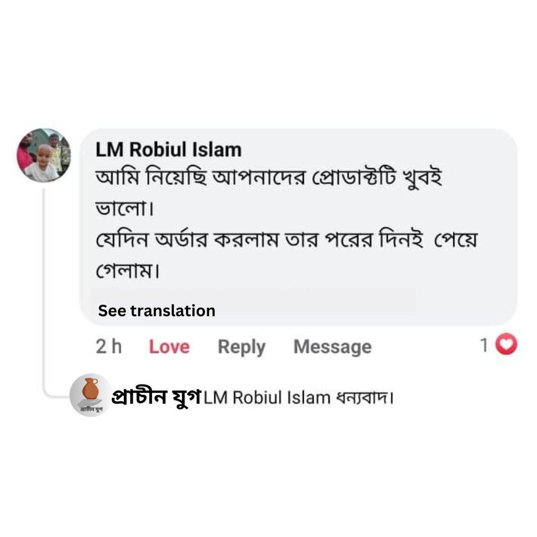Click See translation under the comment
The width and height of the screenshot is (537, 537).
click(x=157, y=311)
